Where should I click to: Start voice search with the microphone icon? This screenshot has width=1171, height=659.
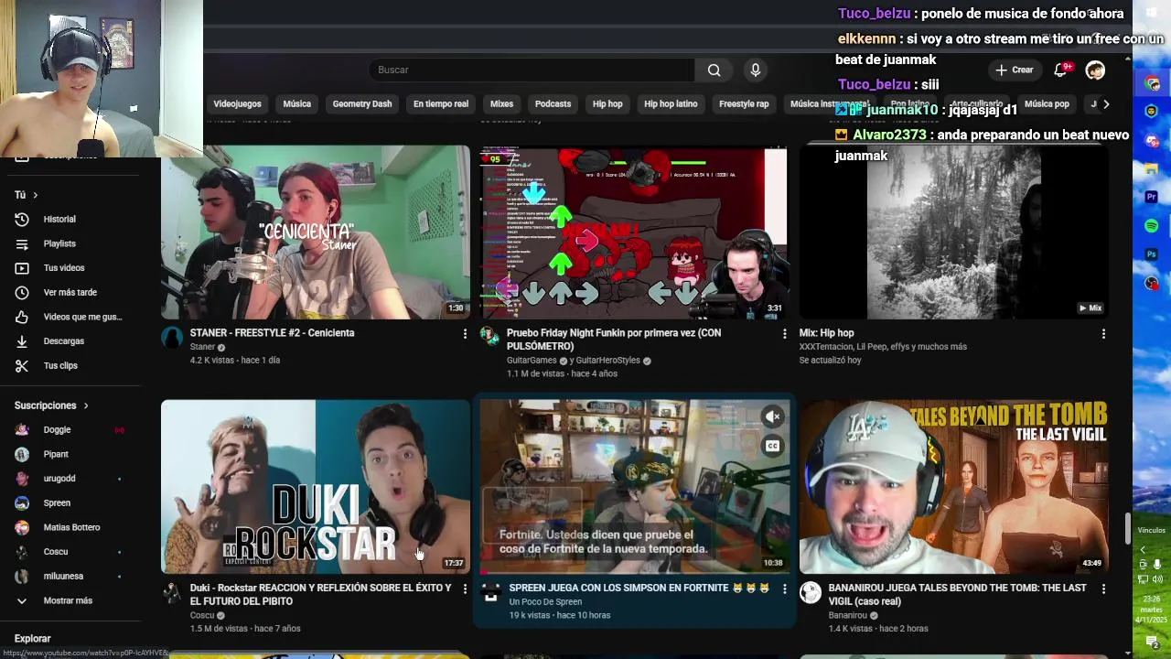coord(755,70)
